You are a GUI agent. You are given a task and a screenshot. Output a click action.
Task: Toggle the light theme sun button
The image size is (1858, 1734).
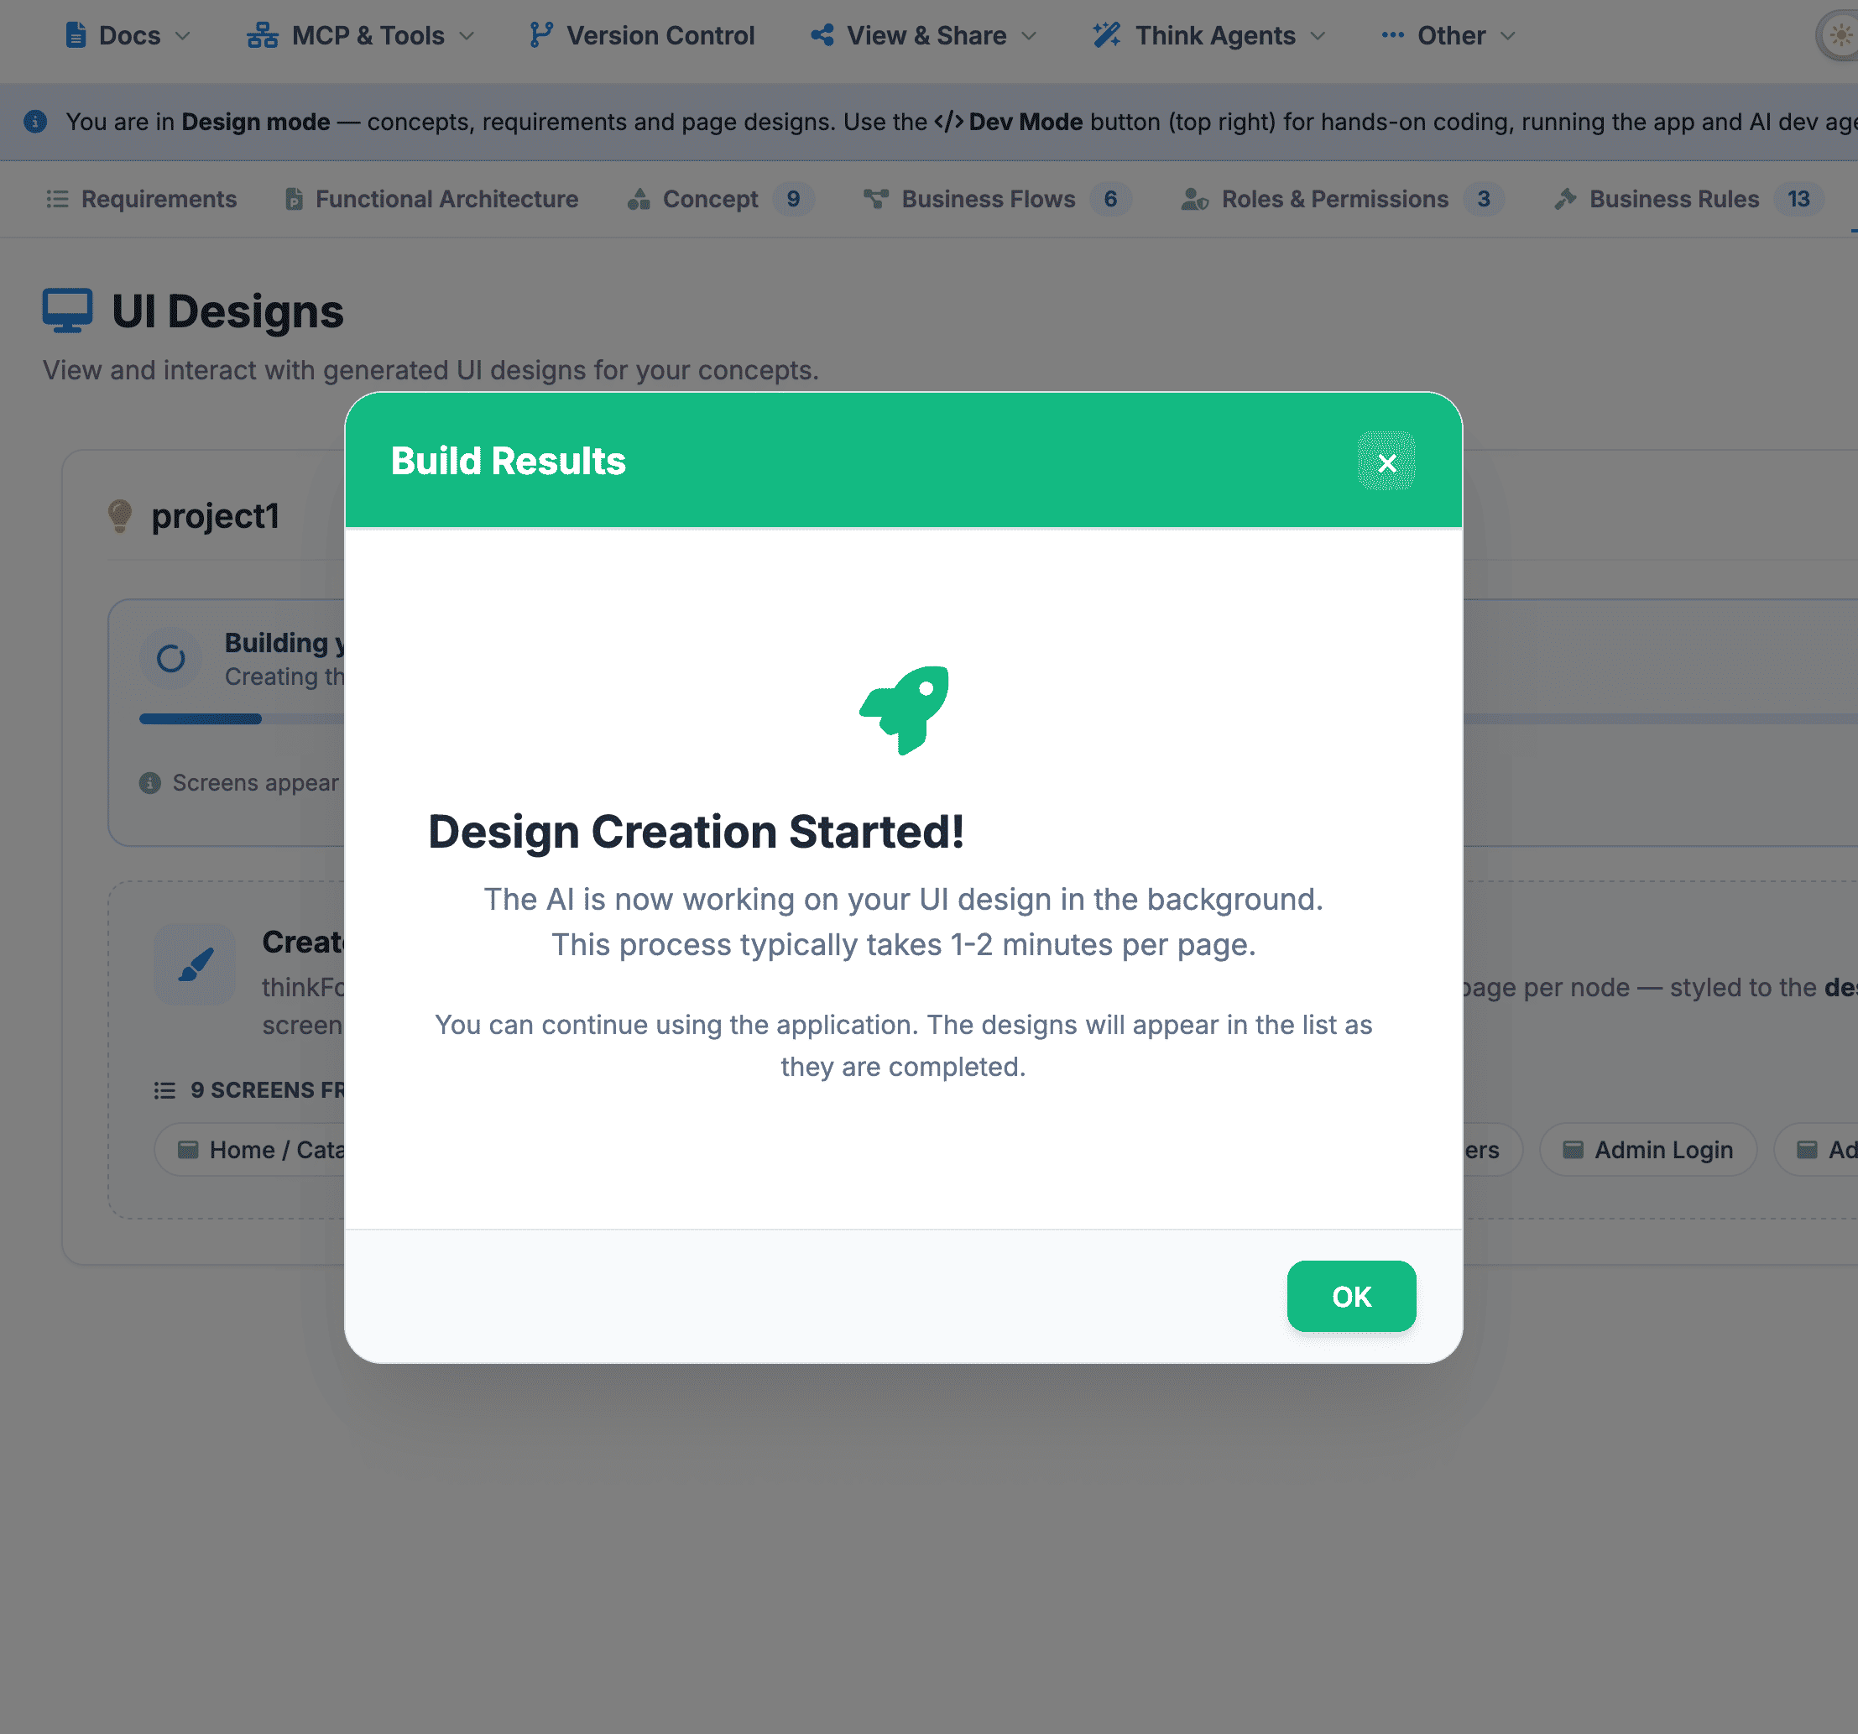pyautogui.click(x=1840, y=35)
